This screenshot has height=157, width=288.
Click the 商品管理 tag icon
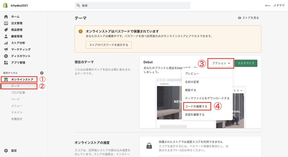(x=6, y=30)
